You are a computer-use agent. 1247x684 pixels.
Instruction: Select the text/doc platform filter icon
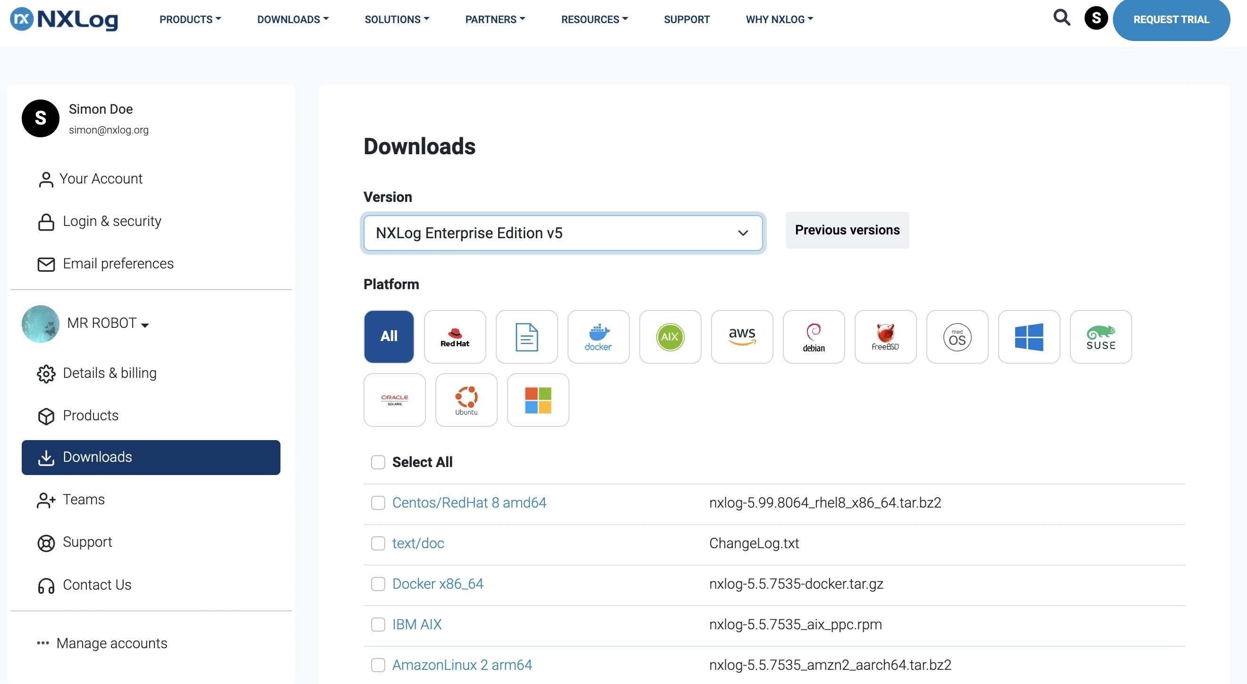point(526,337)
